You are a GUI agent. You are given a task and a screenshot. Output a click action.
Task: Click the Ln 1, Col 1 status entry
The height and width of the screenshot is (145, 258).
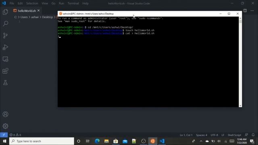click(186, 135)
